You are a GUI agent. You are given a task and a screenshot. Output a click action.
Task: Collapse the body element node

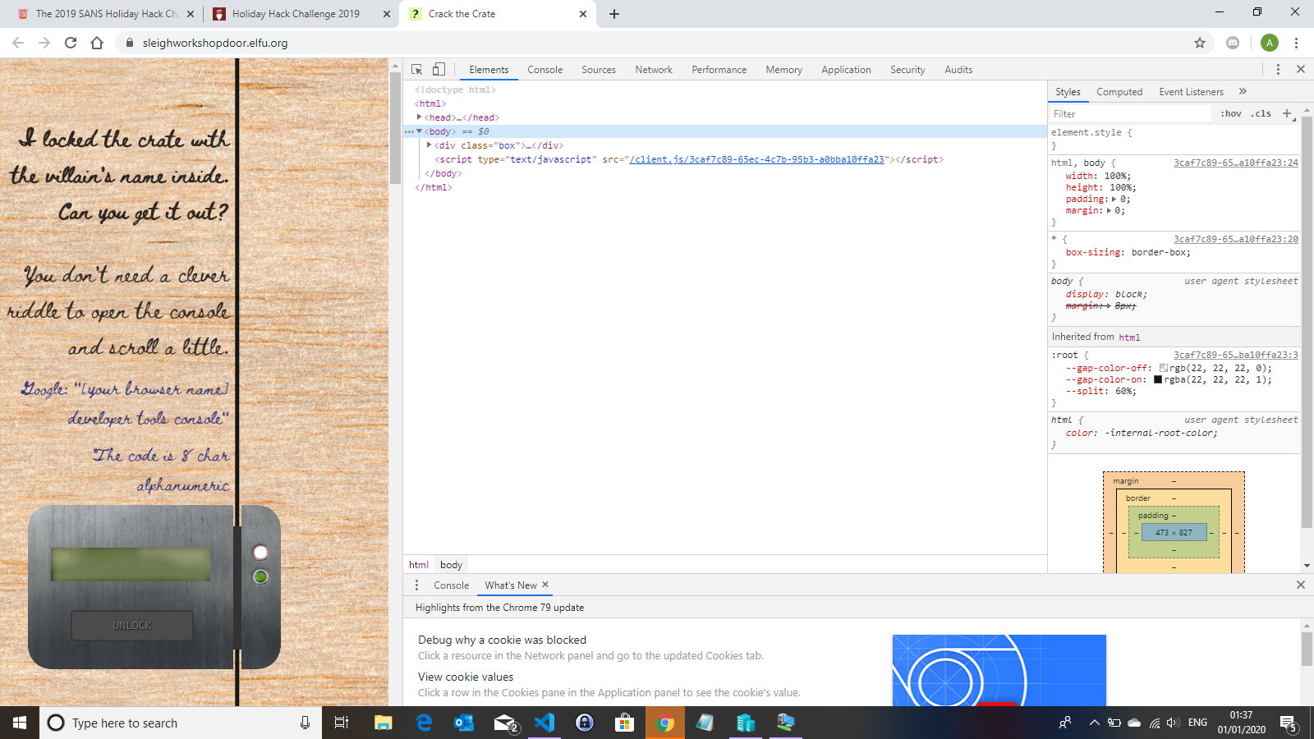pyautogui.click(x=420, y=131)
